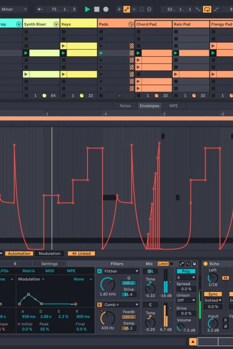Click the Session Record ring button

[x=149, y=9]
